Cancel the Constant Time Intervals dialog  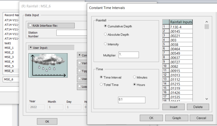(x=201, y=118)
